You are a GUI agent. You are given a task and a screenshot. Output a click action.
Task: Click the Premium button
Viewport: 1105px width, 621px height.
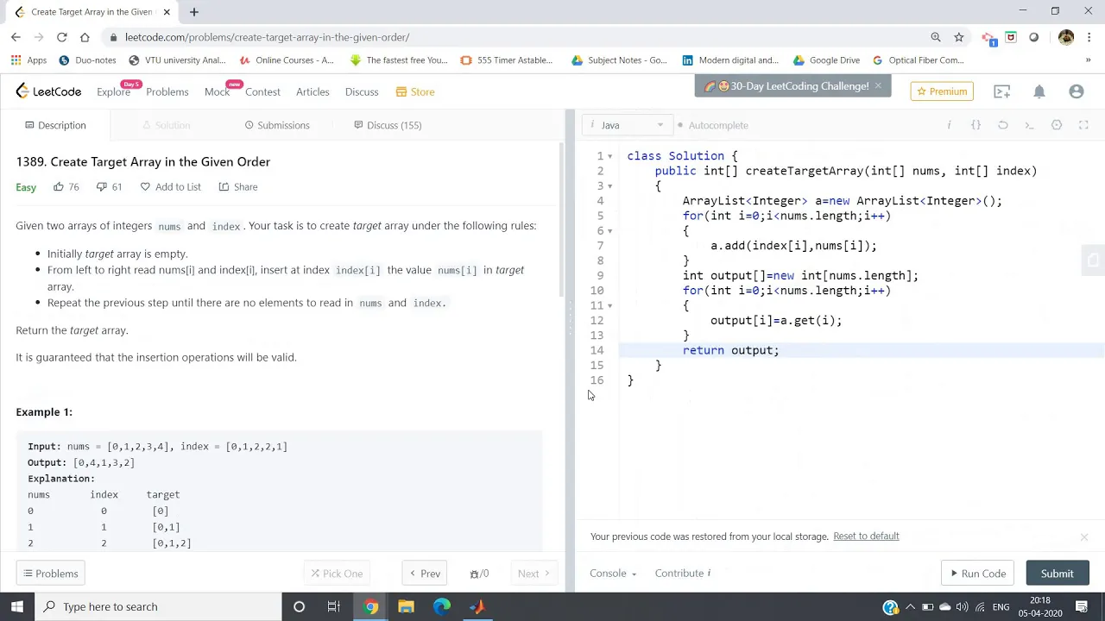[942, 91]
